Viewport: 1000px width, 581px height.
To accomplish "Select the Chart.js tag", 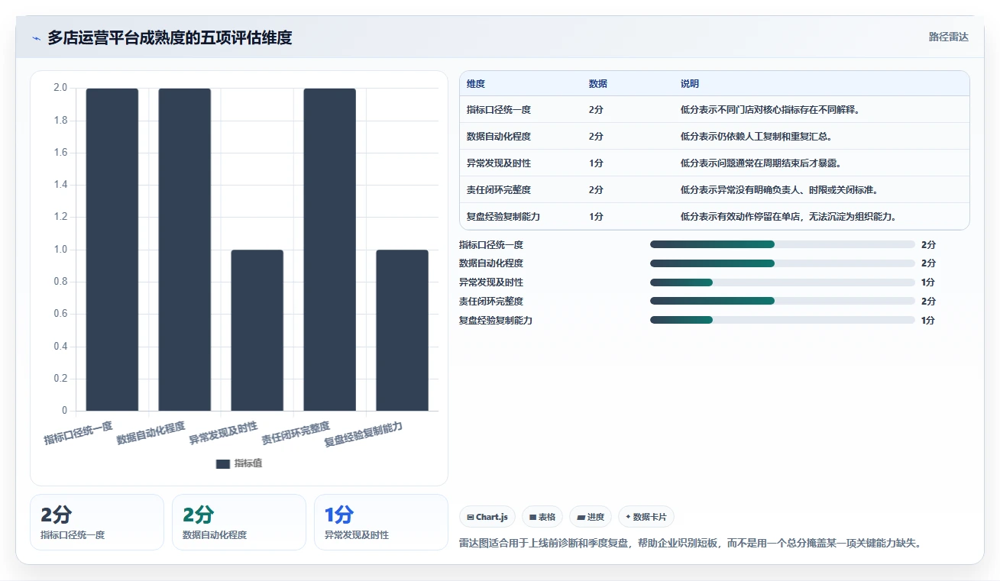I will point(487,517).
